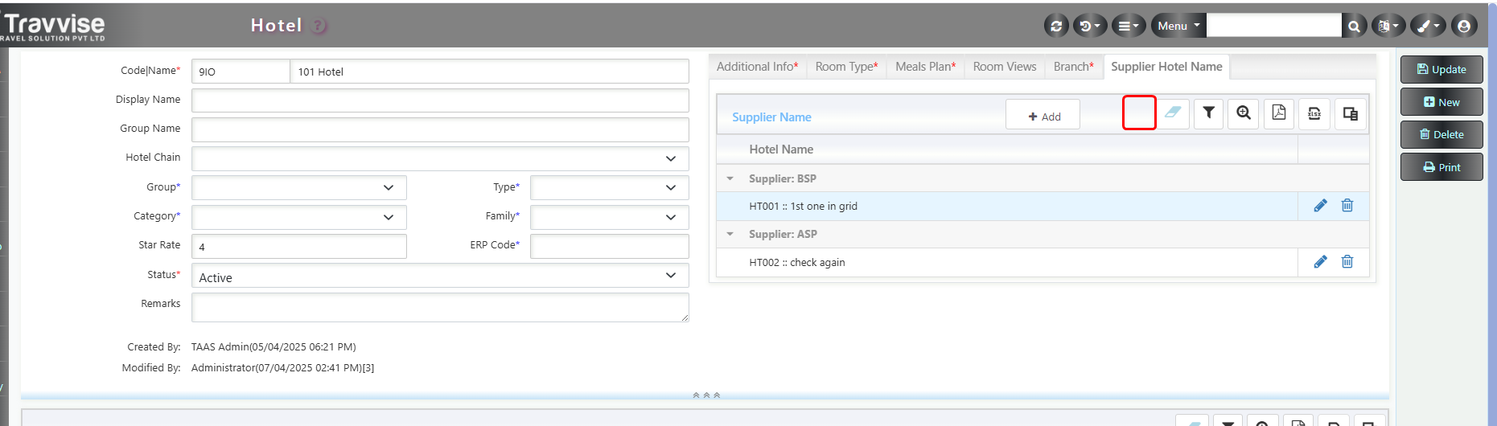This screenshot has height=426, width=1497.
Task: Delete the HT001 1st one in grid row
Action: click(x=1347, y=206)
